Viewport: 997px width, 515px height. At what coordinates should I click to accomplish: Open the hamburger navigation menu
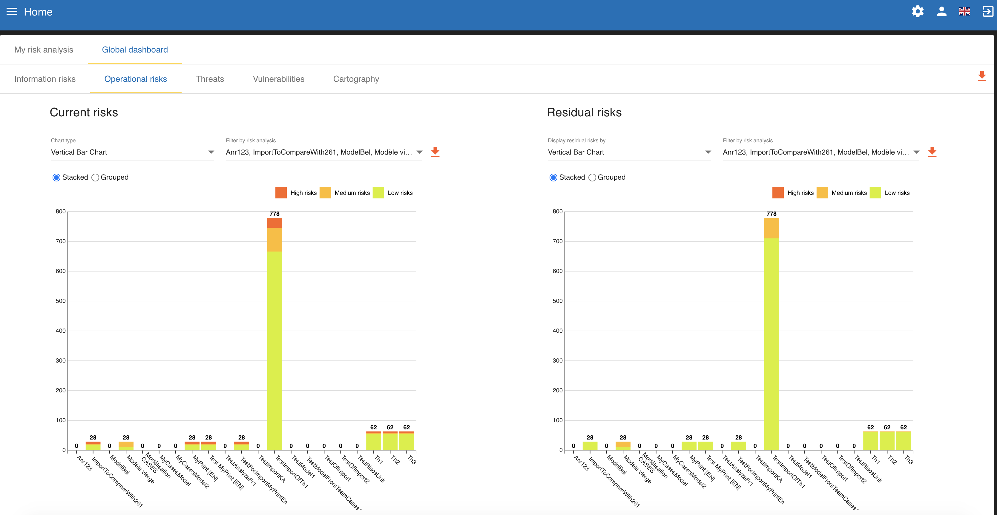[12, 12]
